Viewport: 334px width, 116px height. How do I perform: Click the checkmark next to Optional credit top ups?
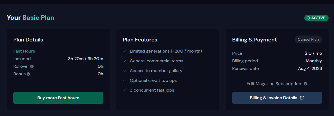coord(125,80)
